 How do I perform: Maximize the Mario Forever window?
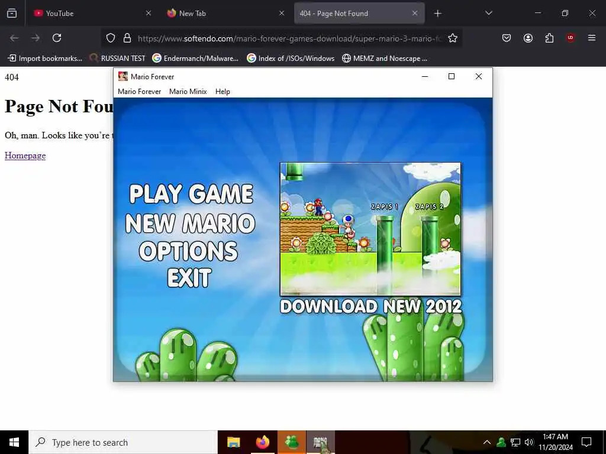(452, 76)
